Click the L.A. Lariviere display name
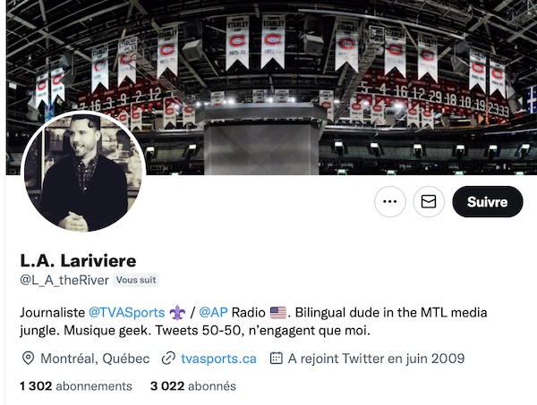The image size is (537, 405). (x=78, y=261)
